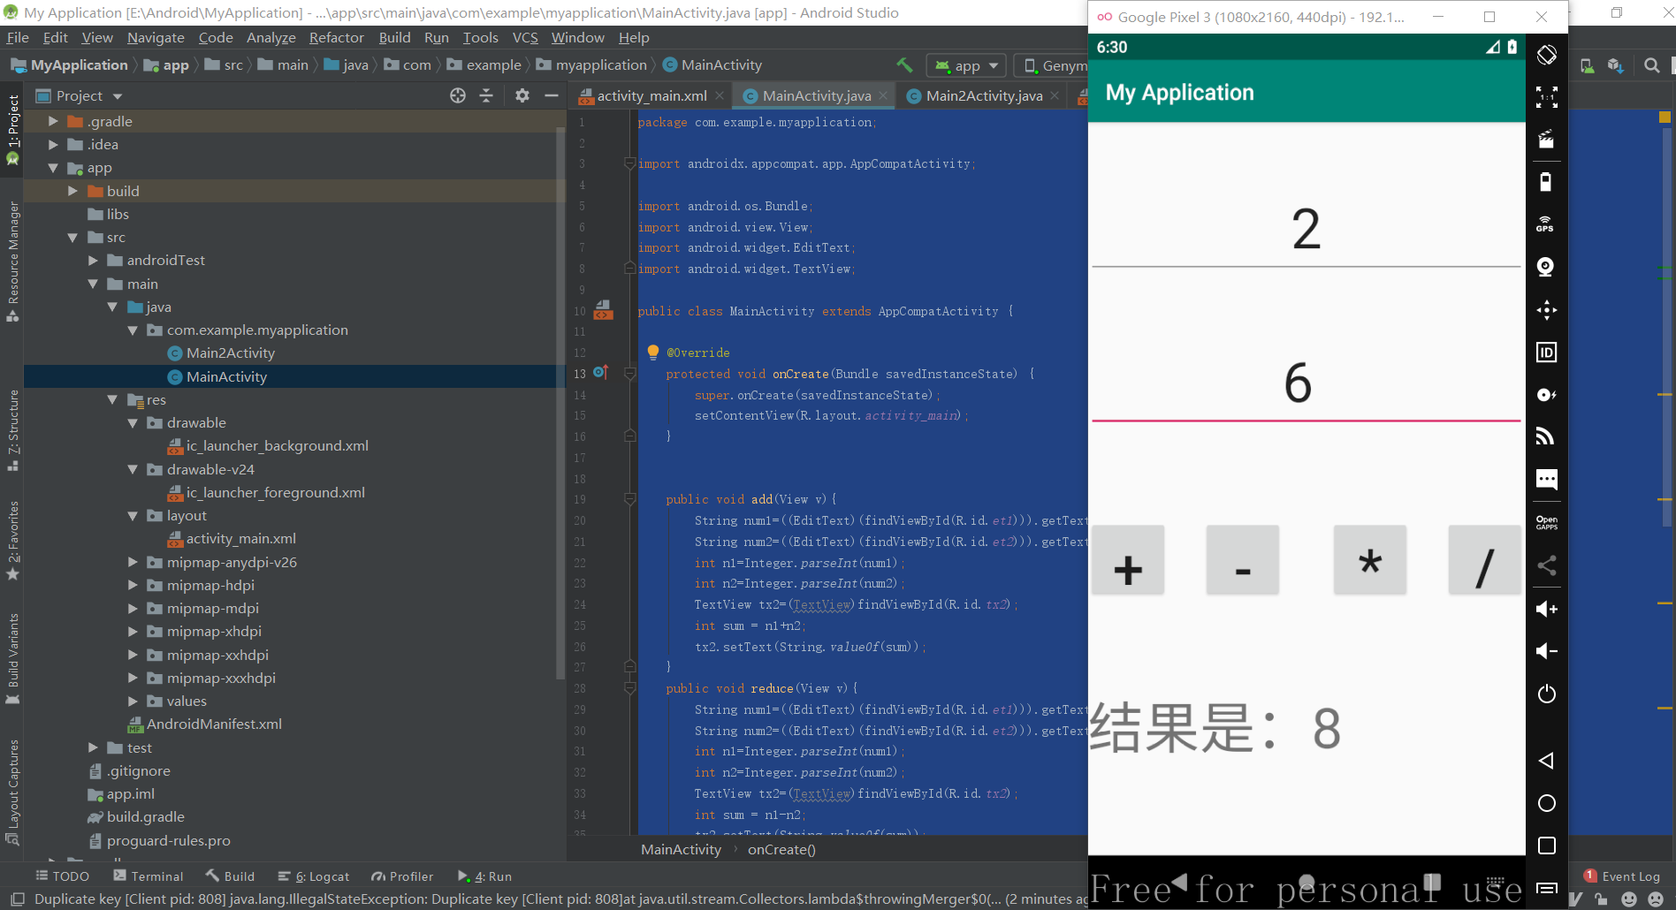Click the intention lightbulb near @Override
The height and width of the screenshot is (910, 1676).
click(x=653, y=353)
